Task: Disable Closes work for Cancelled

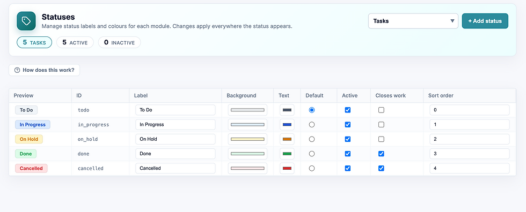Action: point(381,168)
